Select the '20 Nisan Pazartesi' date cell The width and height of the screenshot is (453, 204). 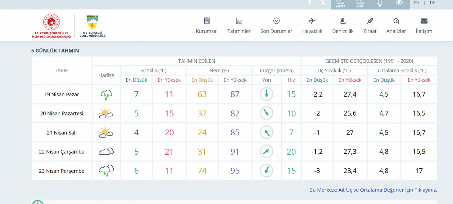coord(62,114)
